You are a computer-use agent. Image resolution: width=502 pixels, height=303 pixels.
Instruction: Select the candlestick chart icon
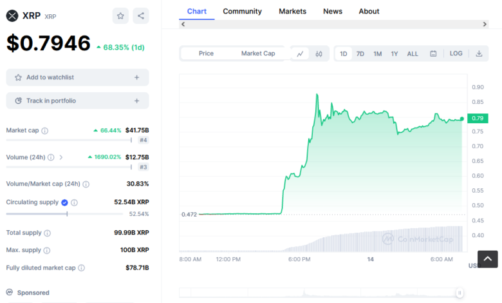(319, 54)
